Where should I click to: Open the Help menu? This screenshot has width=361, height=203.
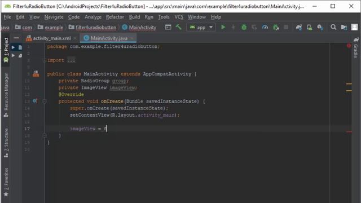(x=216, y=17)
